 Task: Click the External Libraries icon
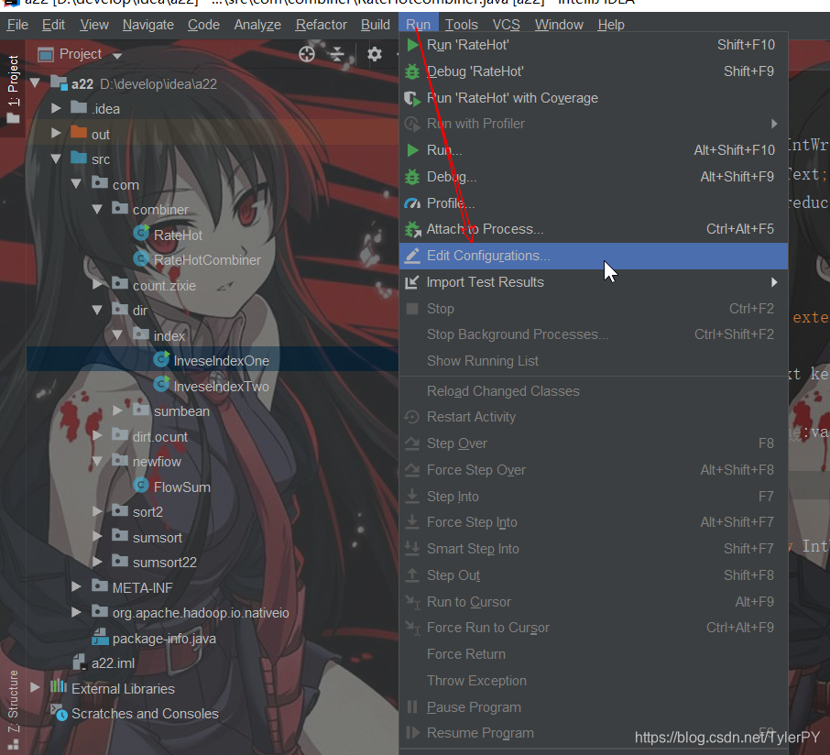pos(59,687)
